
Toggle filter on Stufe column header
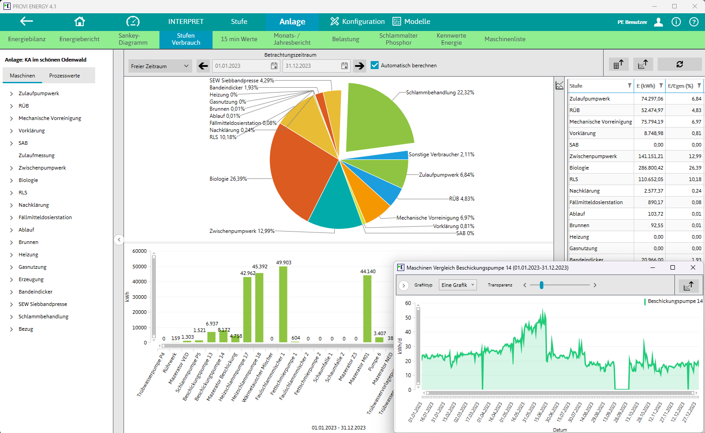629,86
